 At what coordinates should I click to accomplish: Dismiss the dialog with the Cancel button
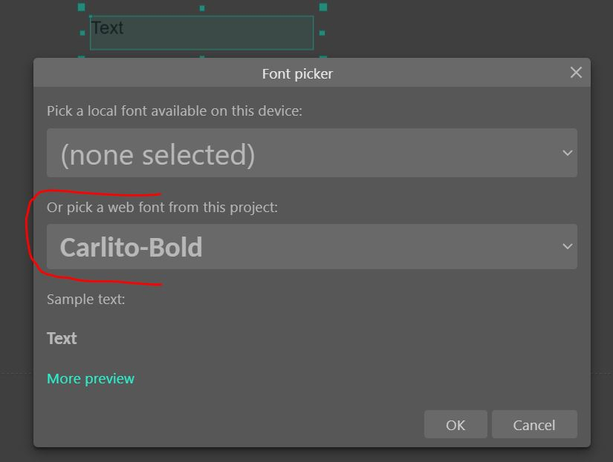click(x=534, y=424)
